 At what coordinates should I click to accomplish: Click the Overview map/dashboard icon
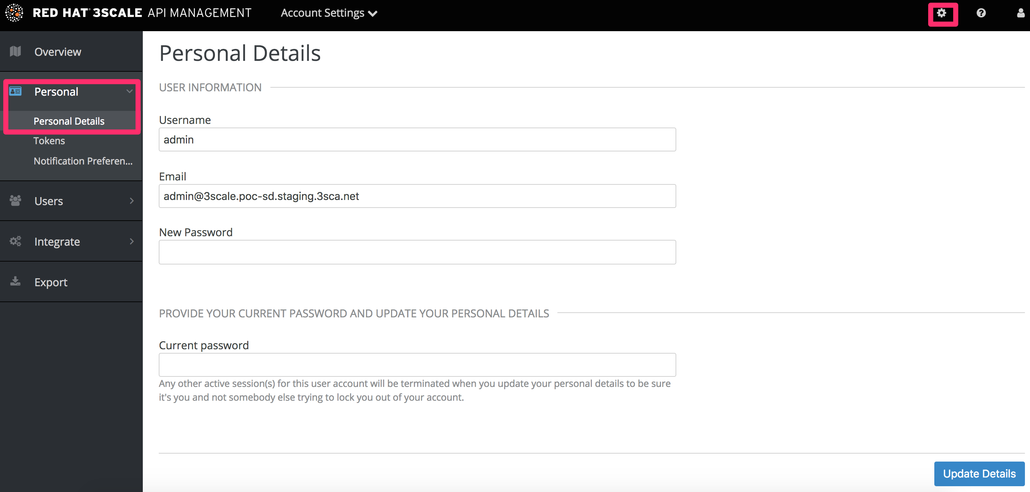point(18,51)
